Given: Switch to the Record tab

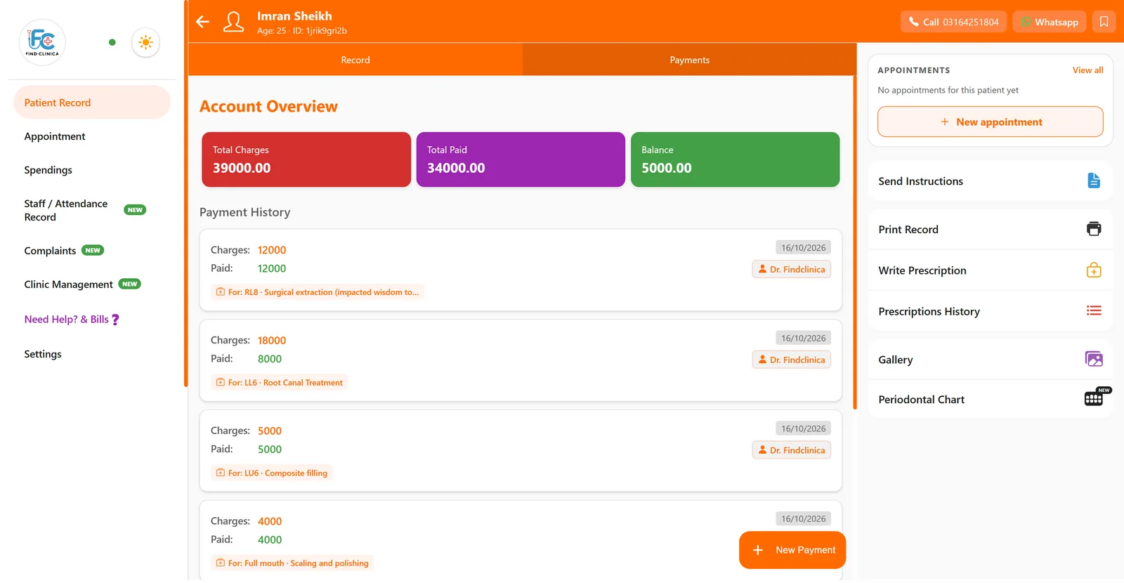Looking at the screenshot, I should [x=355, y=60].
